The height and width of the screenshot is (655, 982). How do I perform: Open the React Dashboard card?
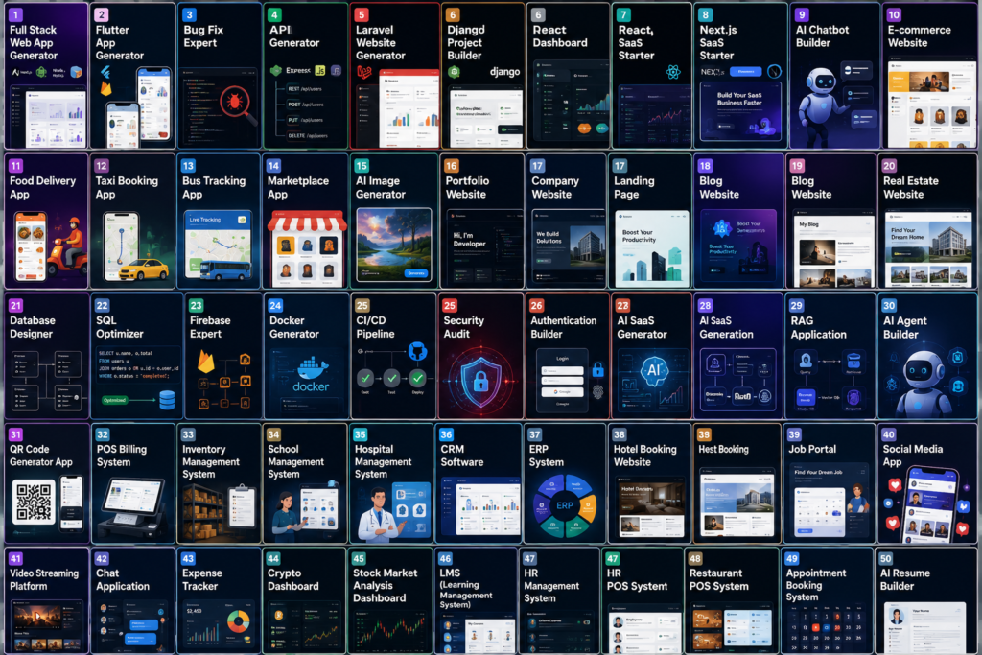point(568,75)
